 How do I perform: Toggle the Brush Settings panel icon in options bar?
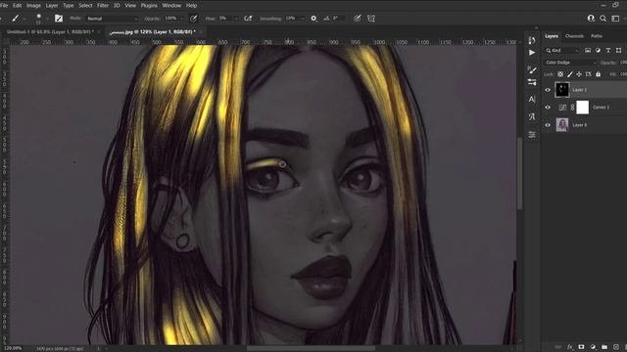pos(59,19)
